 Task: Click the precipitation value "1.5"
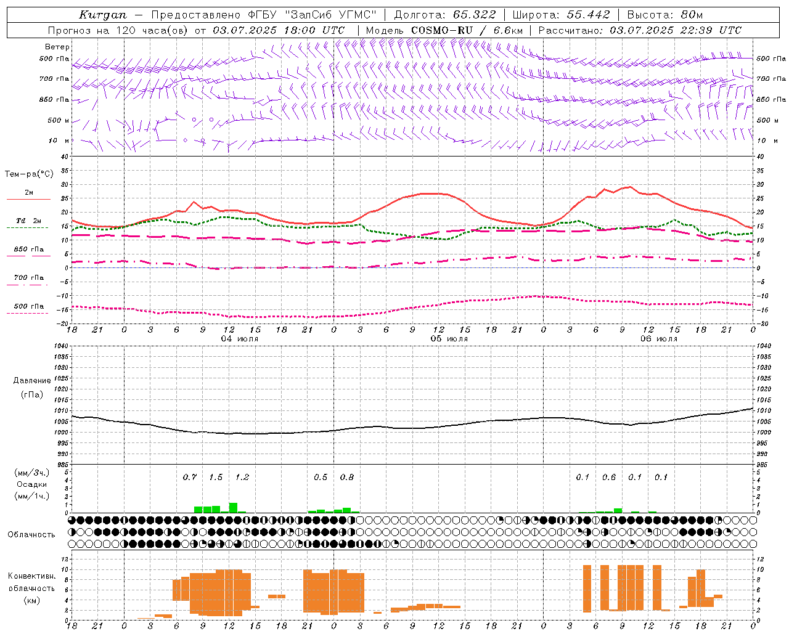click(x=216, y=478)
